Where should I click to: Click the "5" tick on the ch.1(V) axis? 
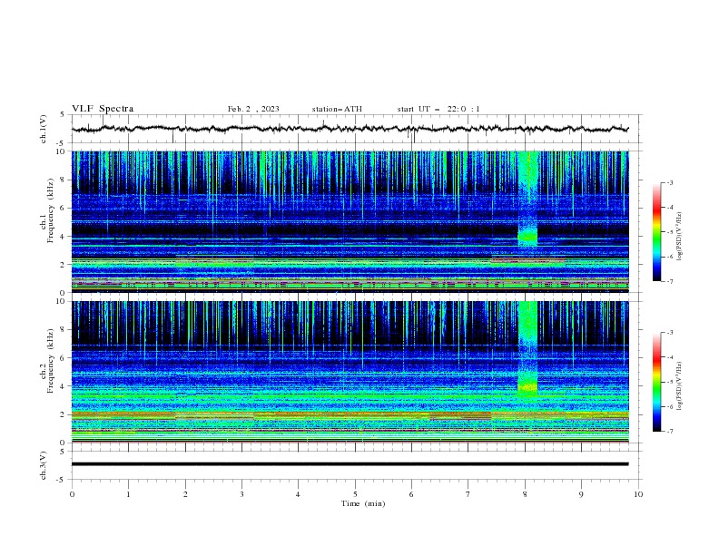pyautogui.click(x=63, y=114)
